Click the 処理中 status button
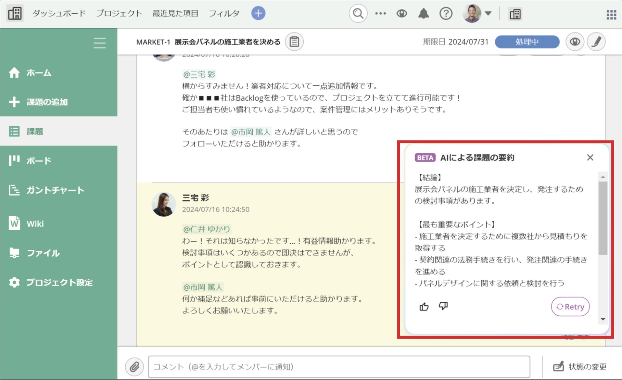Viewport: 622px width, 380px height. click(527, 42)
